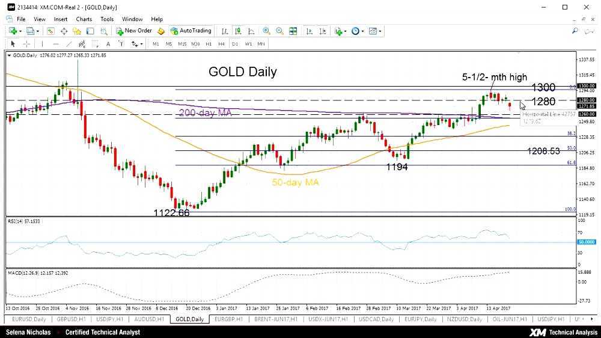Open the Strategy Tester icon
The width and height of the screenshot is (601, 338).
(104, 31)
